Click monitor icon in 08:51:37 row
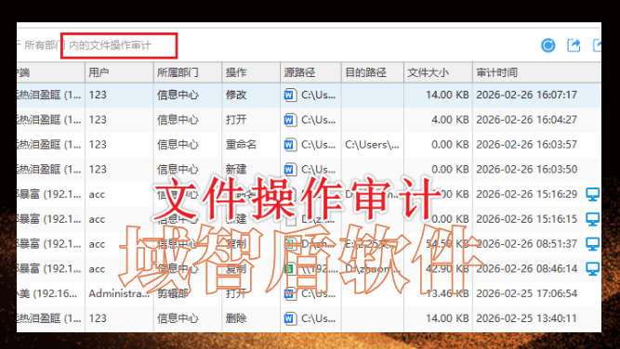Image resolution: width=620 pixels, height=349 pixels. point(592,243)
